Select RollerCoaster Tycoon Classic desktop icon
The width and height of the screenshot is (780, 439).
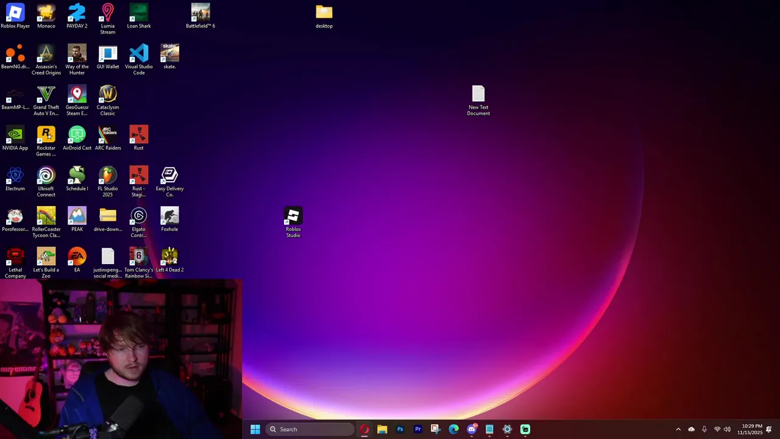tap(46, 223)
